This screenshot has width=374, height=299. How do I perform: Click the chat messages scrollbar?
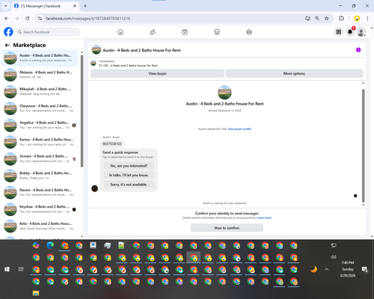click(363, 146)
